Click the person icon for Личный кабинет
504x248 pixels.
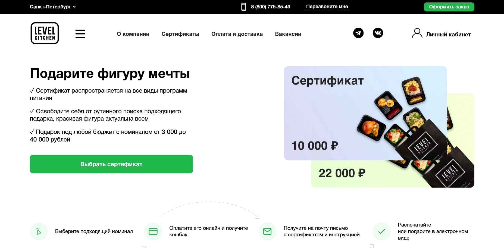[x=417, y=33]
